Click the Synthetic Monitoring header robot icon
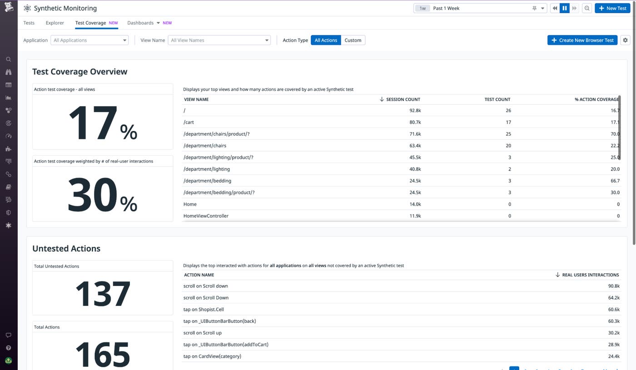The image size is (636, 370). pos(27,8)
